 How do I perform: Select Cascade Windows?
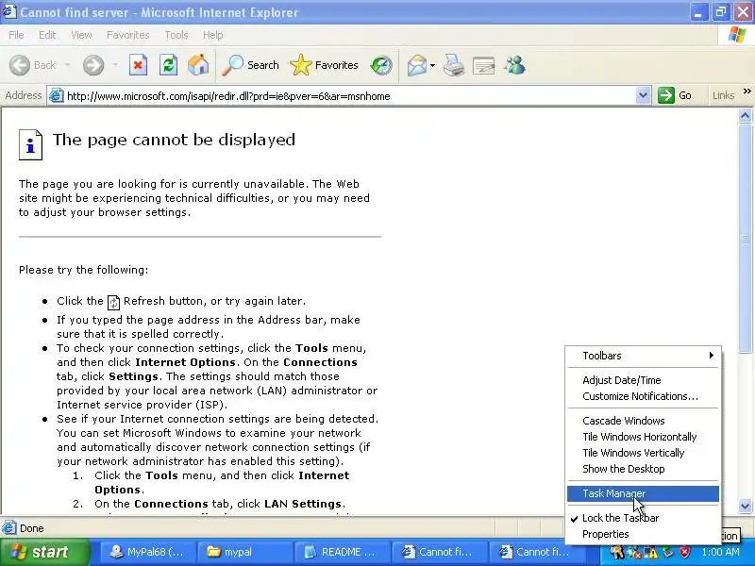click(644, 421)
